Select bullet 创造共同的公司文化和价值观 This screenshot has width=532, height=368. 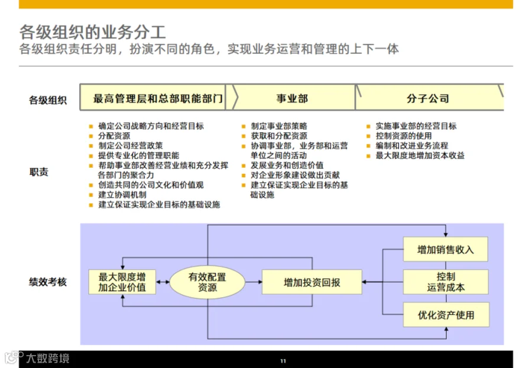(x=151, y=185)
